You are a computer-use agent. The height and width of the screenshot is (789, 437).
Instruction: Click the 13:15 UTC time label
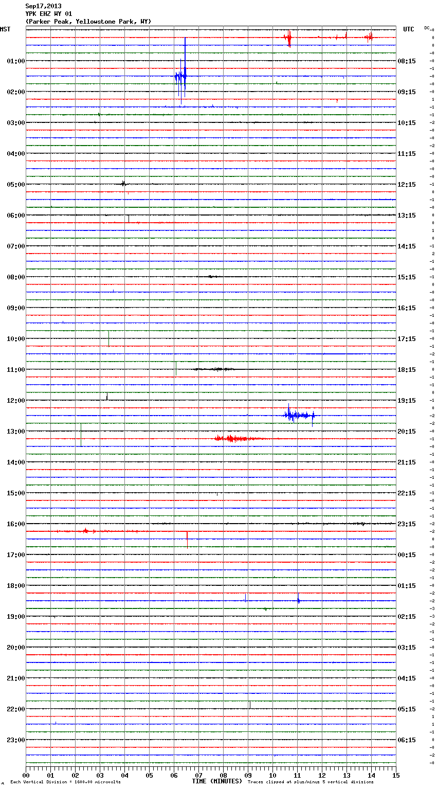pyautogui.click(x=407, y=216)
